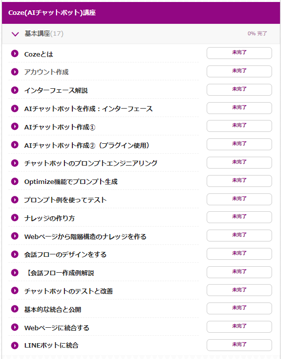Click the Coze(AIチャットボット)講座 title bar
The height and width of the screenshot is (359, 281).
point(141,13)
